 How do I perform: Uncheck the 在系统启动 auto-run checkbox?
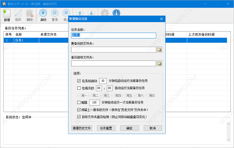click(79, 81)
